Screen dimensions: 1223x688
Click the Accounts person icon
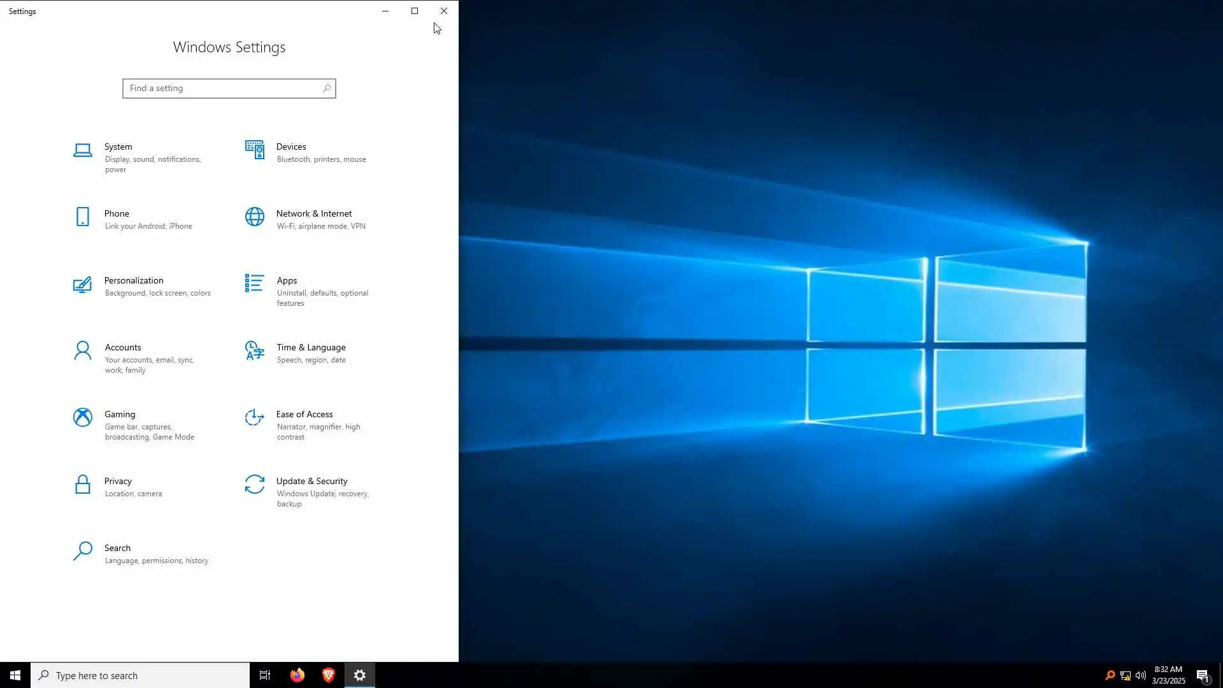point(82,351)
